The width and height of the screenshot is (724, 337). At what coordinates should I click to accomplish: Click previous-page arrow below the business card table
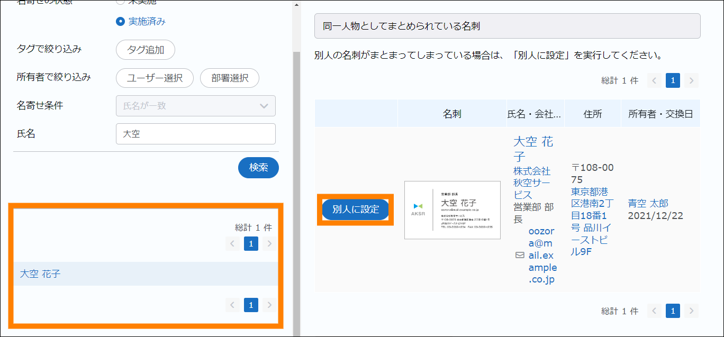[655, 311]
